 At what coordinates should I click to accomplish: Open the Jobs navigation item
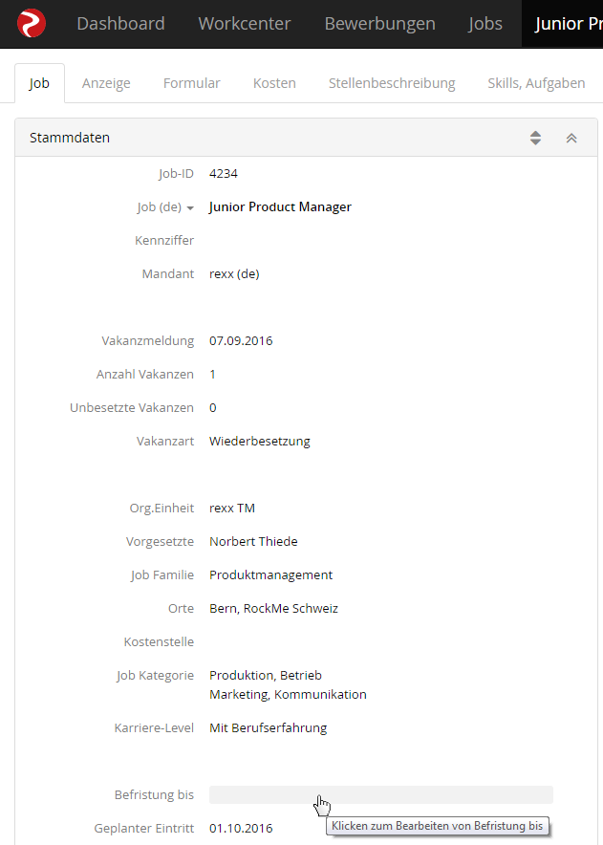tap(485, 24)
